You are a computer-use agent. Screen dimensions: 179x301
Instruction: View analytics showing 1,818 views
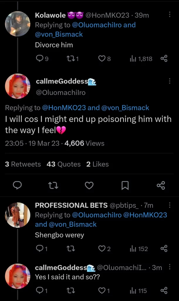141,58
